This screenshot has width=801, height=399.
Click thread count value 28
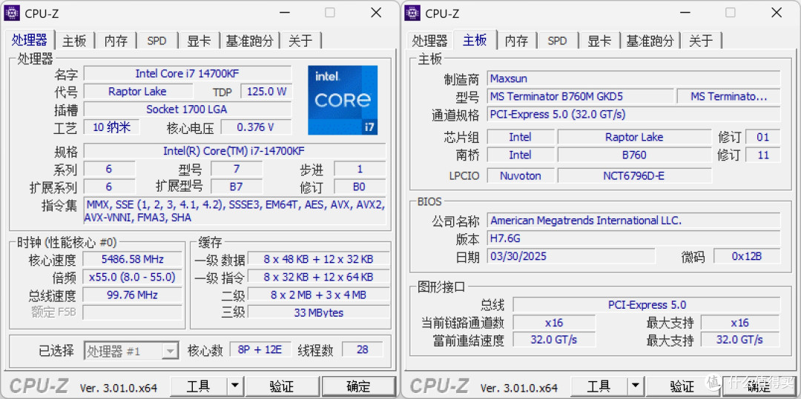click(x=362, y=349)
